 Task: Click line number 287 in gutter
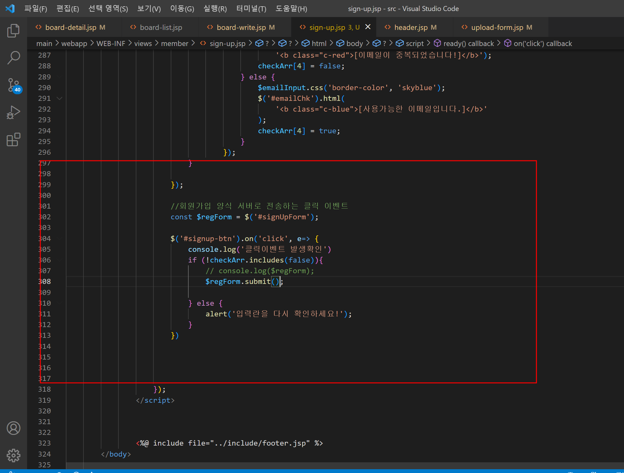(x=44, y=55)
